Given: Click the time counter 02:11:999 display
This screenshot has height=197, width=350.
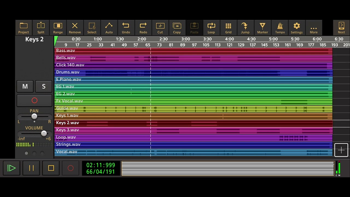Looking at the screenshot, I should click(x=101, y=165).
